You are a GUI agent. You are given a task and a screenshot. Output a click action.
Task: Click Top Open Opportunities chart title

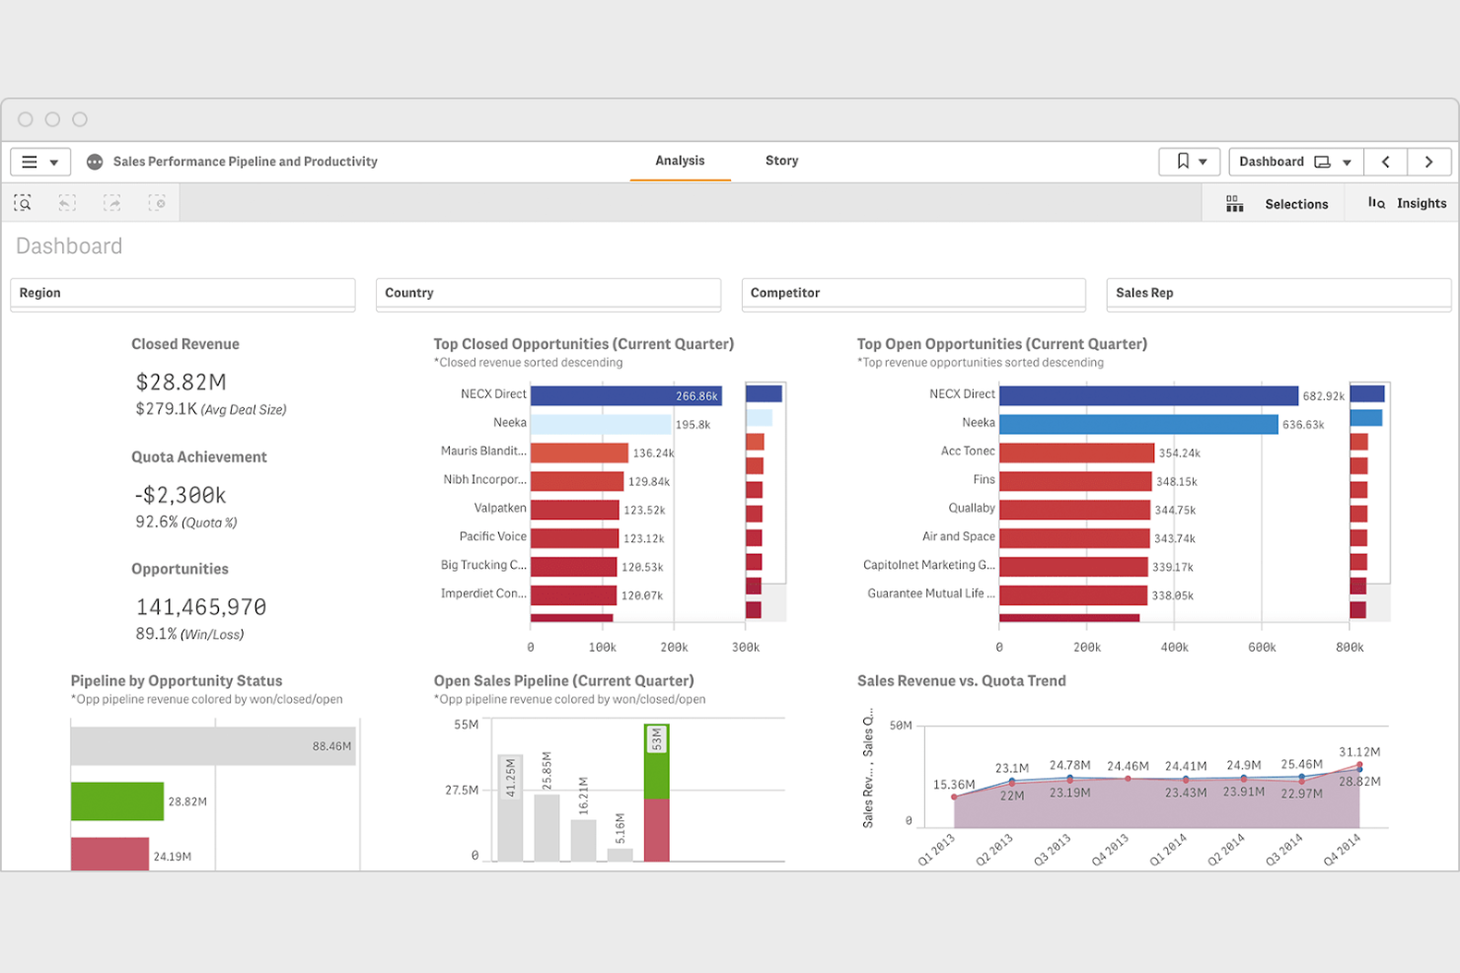coord(1002,344)
